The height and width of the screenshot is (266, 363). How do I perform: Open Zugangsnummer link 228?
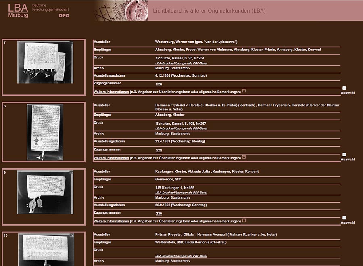click(x=159, y=84)
